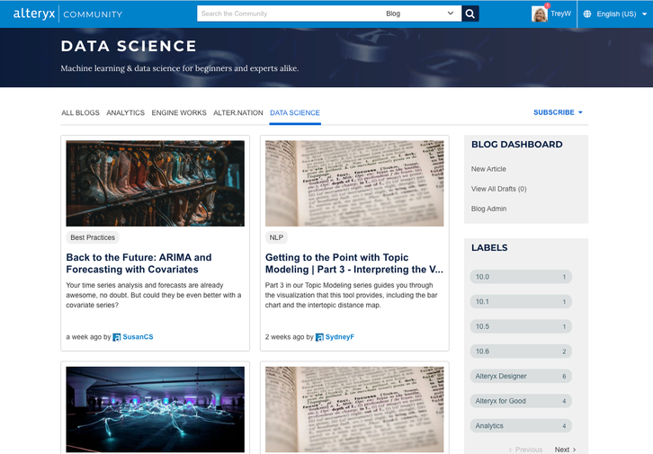Open the first dictionary page thumbnail
The width and height of the screenshot is (653, 454).
tap(354, 183)
